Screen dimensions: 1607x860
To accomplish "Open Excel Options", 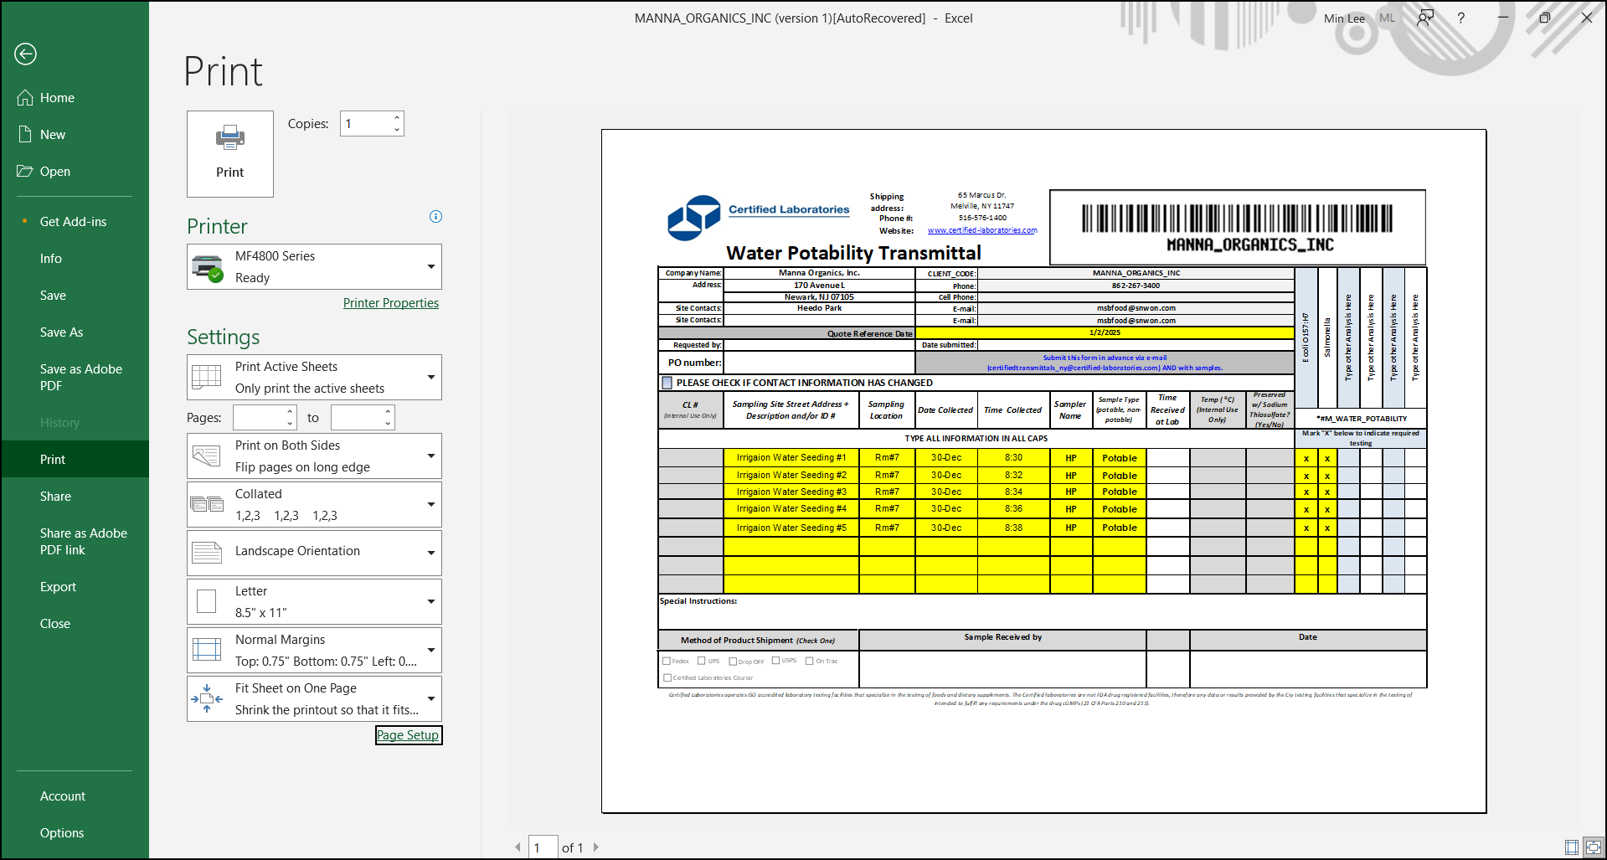I will coord(75,833).
